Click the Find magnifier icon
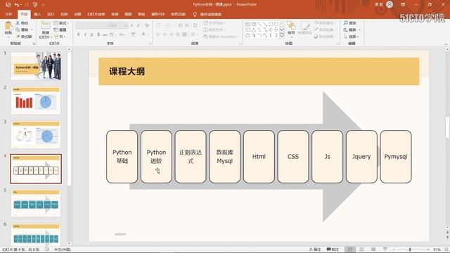Image resolution: width=450 pixels, height=253 pixels. pyautogui.click(x=346, y=23)
